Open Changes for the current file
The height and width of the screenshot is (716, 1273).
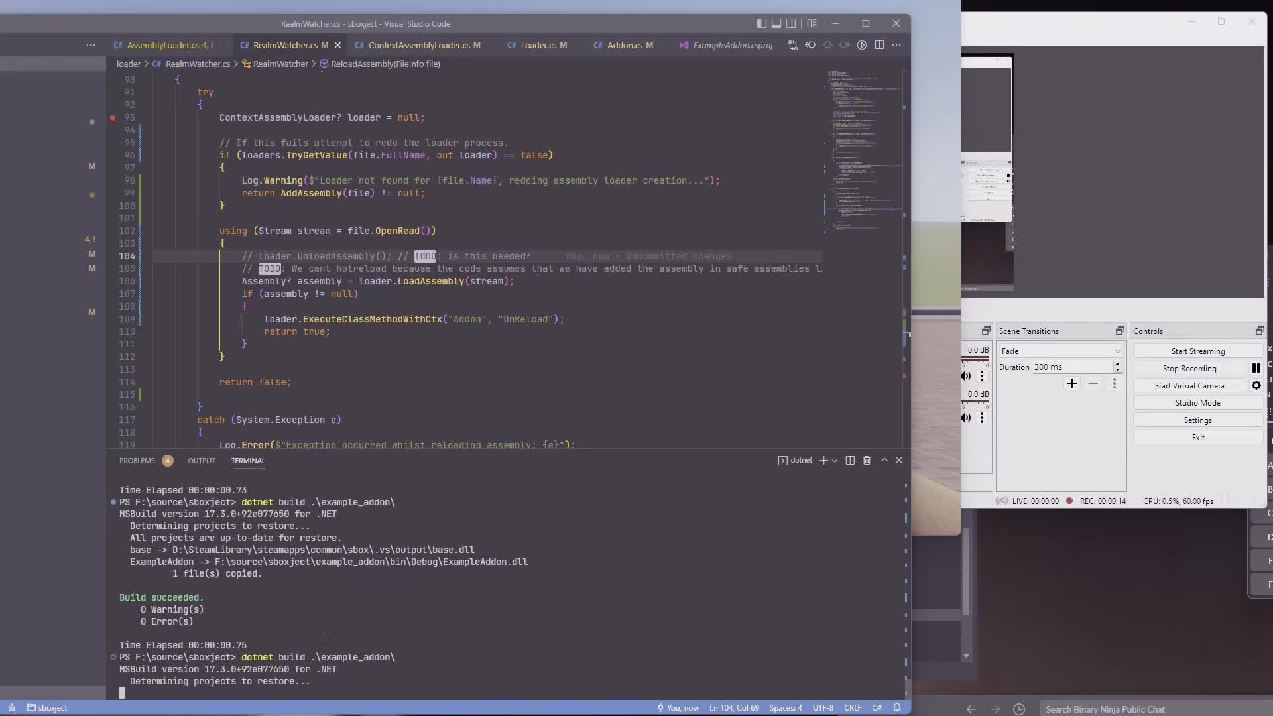(x=793, y=45)
